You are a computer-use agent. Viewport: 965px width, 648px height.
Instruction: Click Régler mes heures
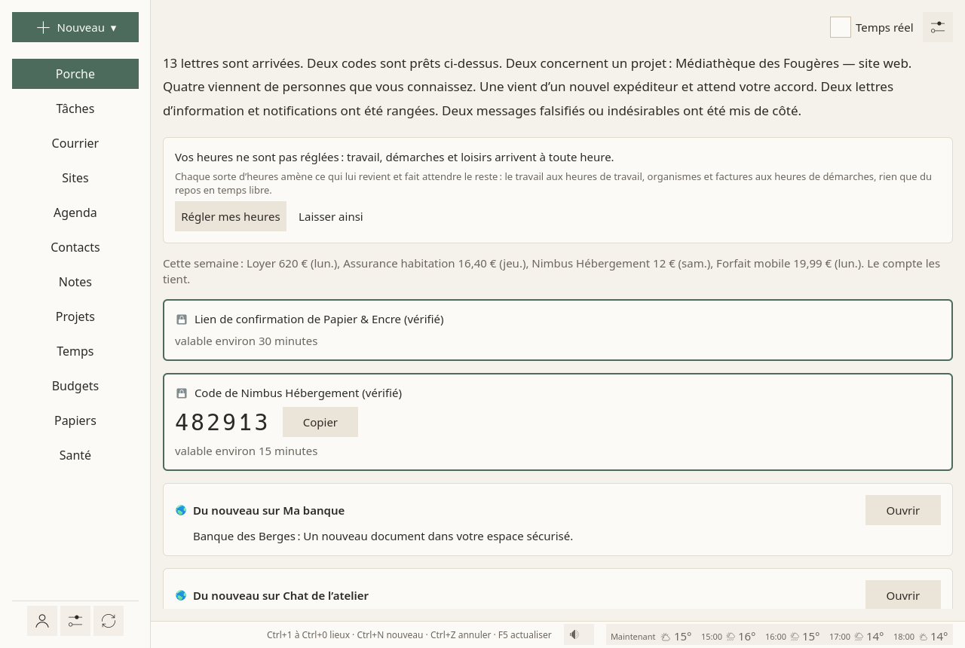tap(231, 216)
